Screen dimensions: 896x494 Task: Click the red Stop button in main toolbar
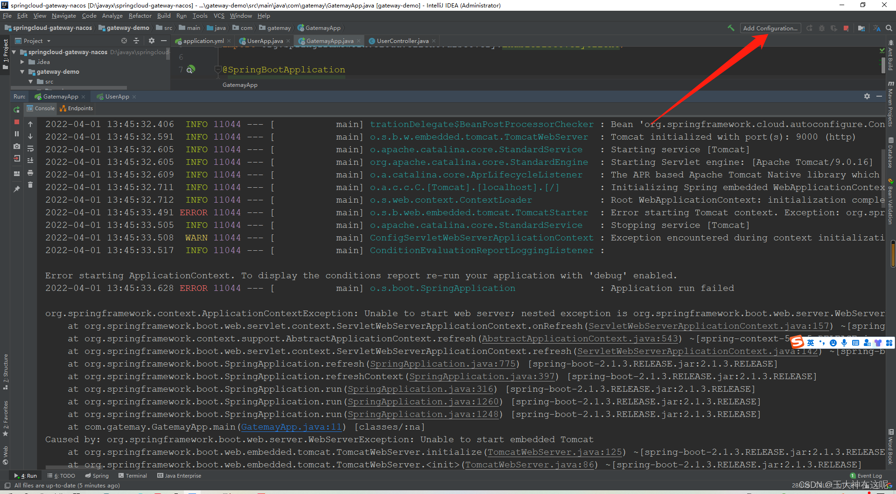846,28
